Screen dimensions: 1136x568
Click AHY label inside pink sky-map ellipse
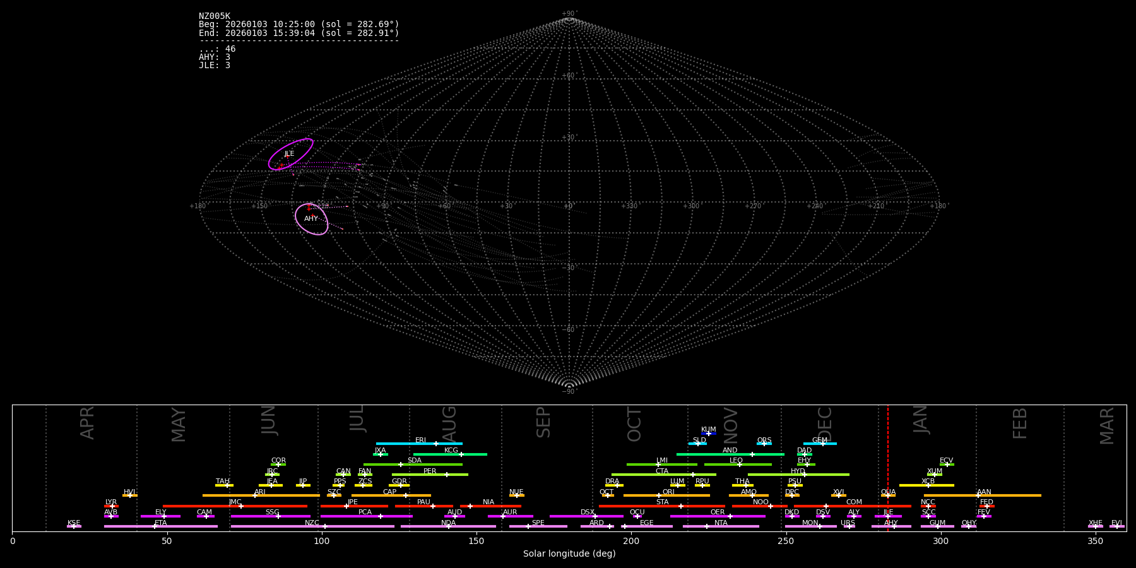pyautogui.click(x=311, y=219)
